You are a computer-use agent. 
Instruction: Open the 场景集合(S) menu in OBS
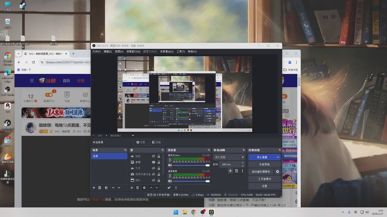(166, 52)
